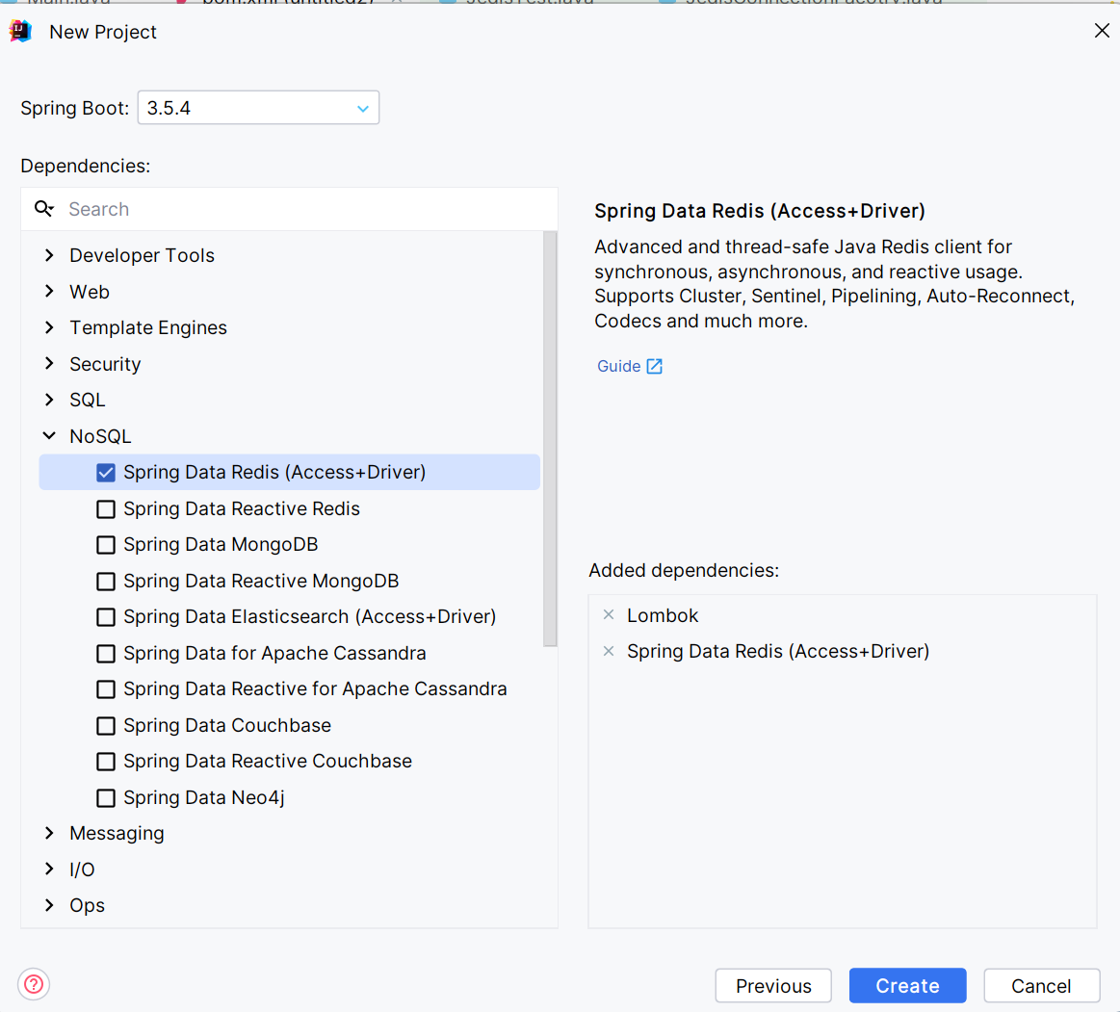Expand the Security category
Image resolution: width=1120 pixels, height=1012 pixels.
click(49, 364)
